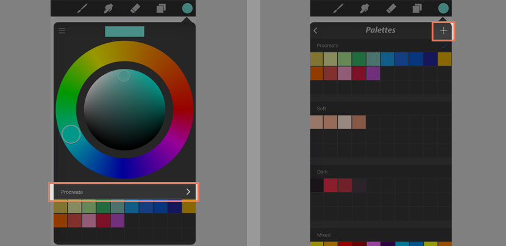
Task: Click the hue ring selector handle
Action: point(71,134)
